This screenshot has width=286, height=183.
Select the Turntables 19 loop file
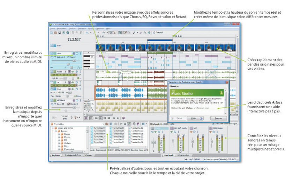pyautogui.click(x=136, y=128)
